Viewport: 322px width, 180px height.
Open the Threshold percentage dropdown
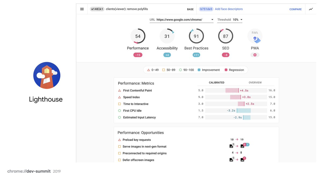(x=240, y=20)
